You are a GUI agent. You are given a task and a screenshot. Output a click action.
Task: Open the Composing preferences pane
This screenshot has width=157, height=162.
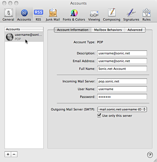pos(112,15)
